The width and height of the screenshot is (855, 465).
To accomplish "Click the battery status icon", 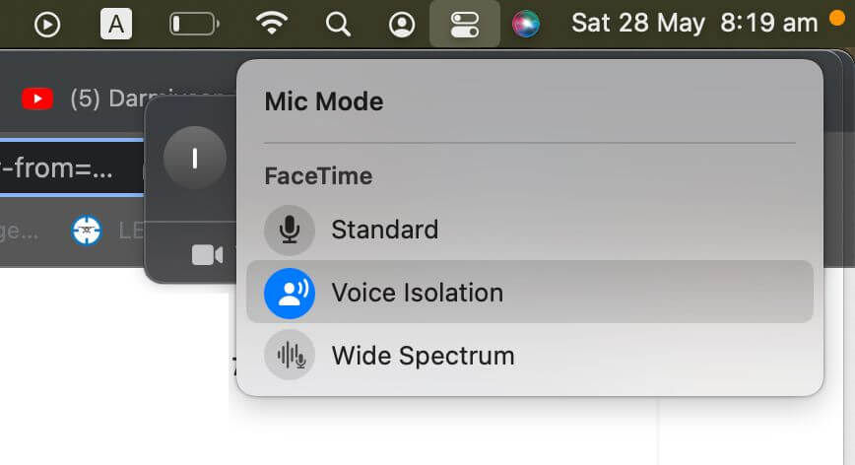I will point(193,24).
